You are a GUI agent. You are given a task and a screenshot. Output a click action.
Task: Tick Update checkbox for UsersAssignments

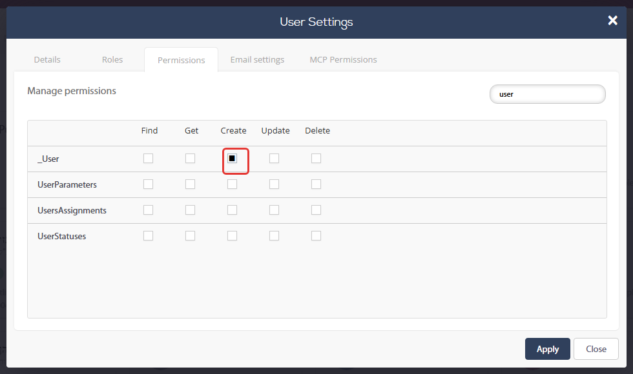(x=274, y=210)
